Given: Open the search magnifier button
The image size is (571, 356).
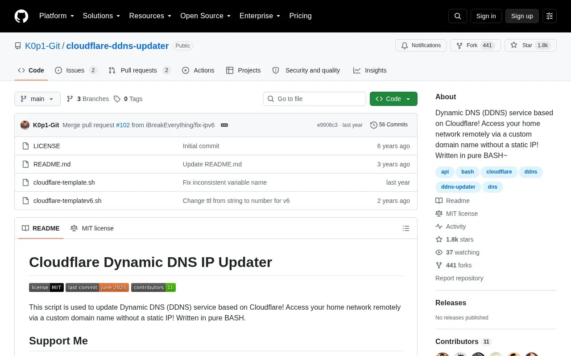Looking at the screenshot, I should [458, 16].
